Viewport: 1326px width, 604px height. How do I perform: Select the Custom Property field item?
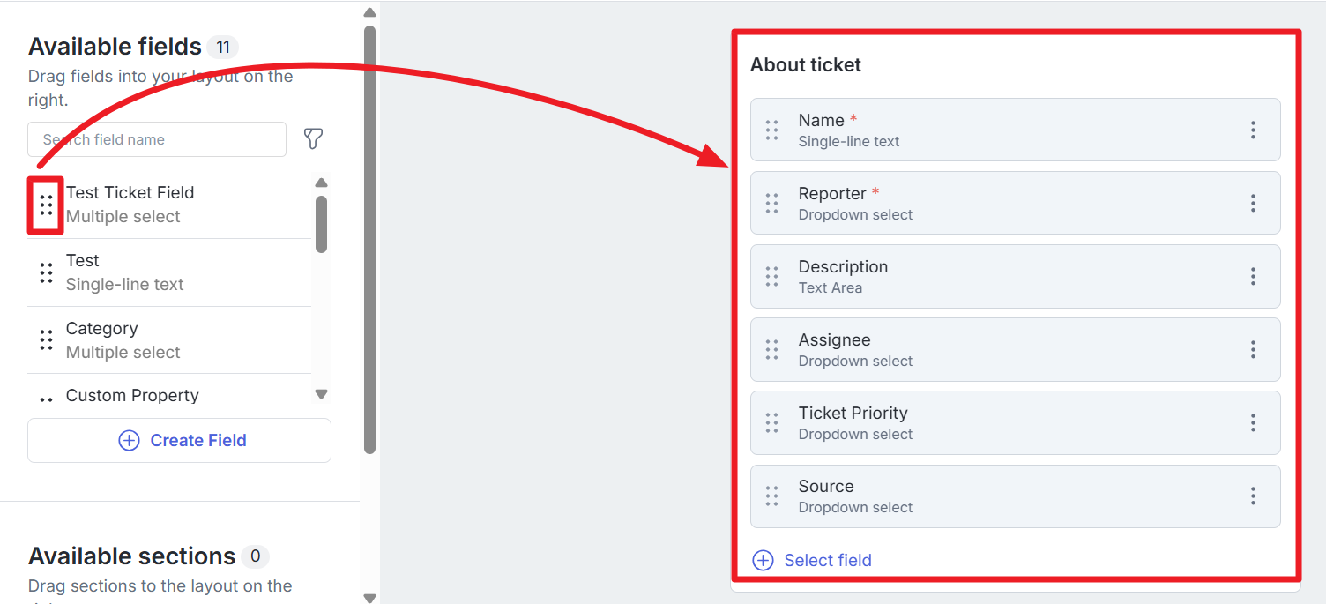pos(132,396)
